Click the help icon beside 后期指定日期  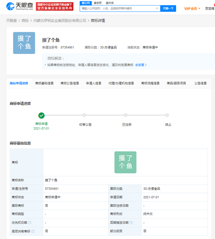131,223
